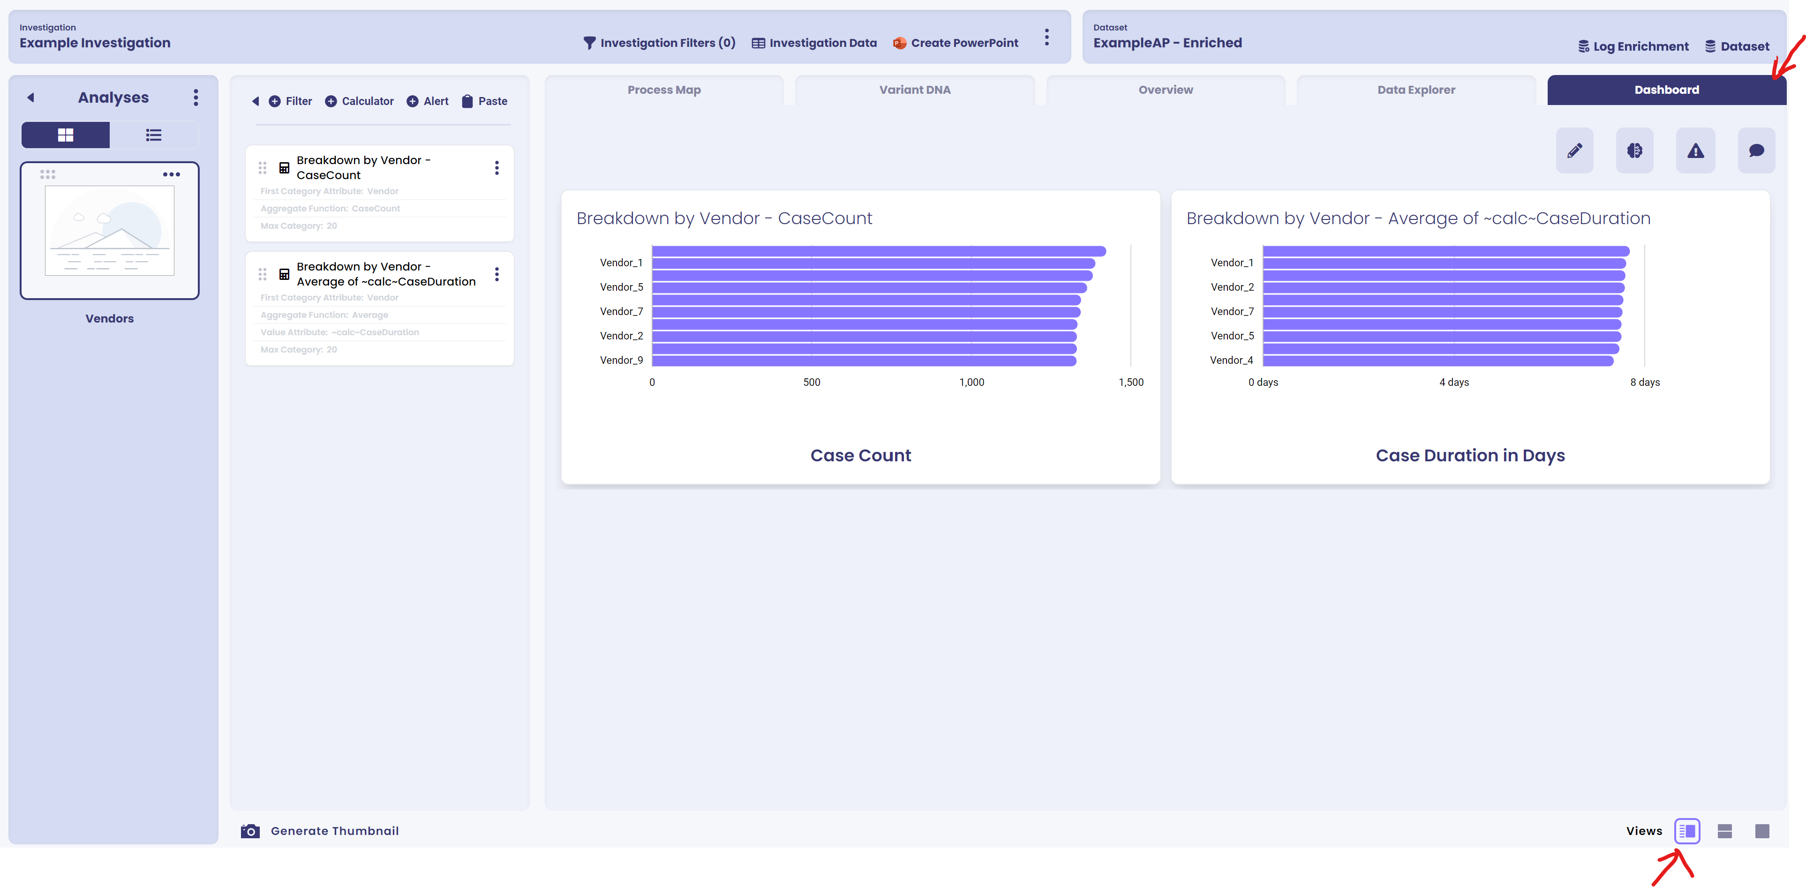The height and width of the screenshot is (887, 1806).
Task: Enable the stacked rows view layout
Action: [x=1725, y=831]
